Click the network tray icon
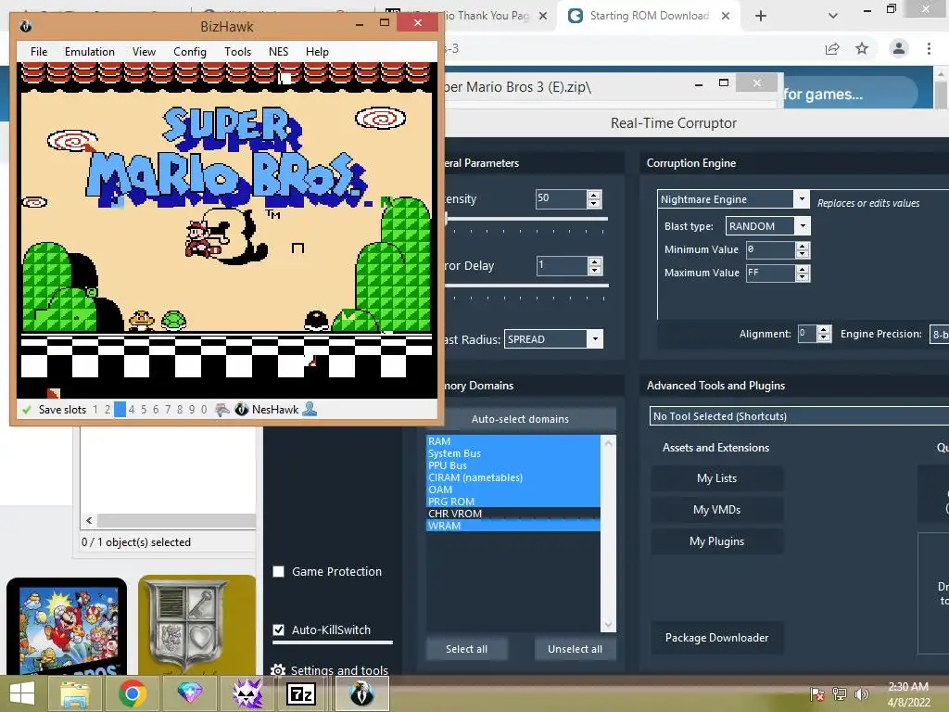949x712 pixels. (840, 693)
